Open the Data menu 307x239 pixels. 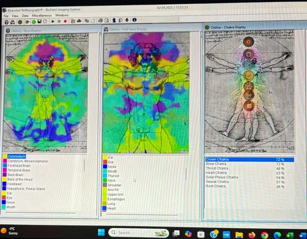click(25, 16)
